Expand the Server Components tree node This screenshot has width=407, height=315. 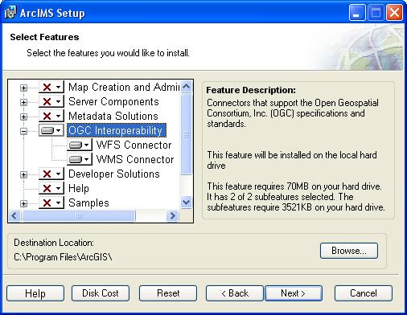tap(24, 102)
